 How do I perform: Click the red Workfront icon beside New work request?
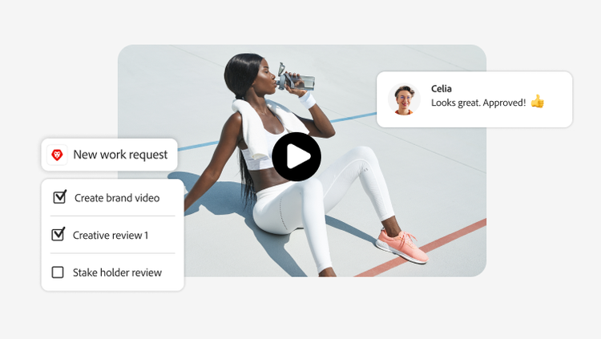(x=58, y=155)
